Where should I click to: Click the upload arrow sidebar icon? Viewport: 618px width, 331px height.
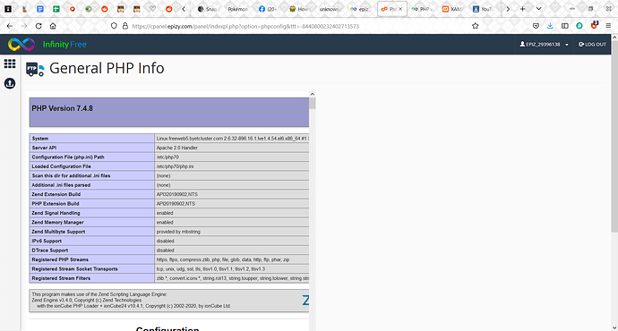10,83
